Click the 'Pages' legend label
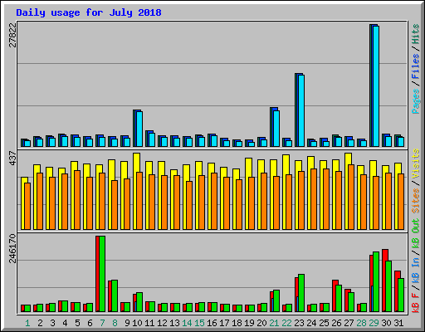The image size is (425, 332). pos(416,101)
